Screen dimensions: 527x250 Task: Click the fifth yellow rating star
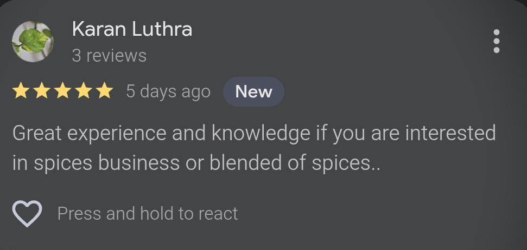[x=104, y=91]
